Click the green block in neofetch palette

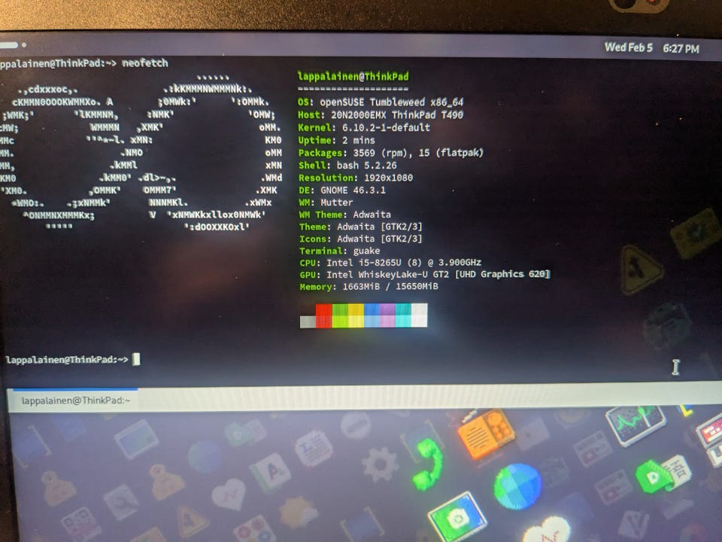pyautogui.click(x=340, y=315)
